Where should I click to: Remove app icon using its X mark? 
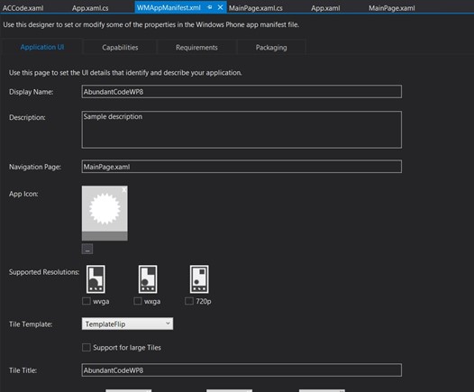tap(124, 189)
